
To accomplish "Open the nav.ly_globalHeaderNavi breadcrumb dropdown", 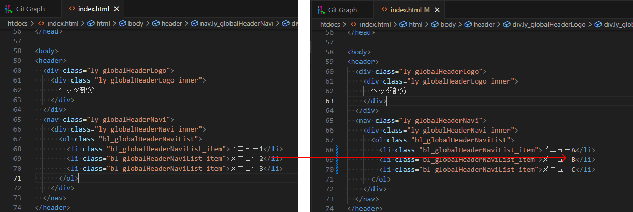I will point(236,23).
